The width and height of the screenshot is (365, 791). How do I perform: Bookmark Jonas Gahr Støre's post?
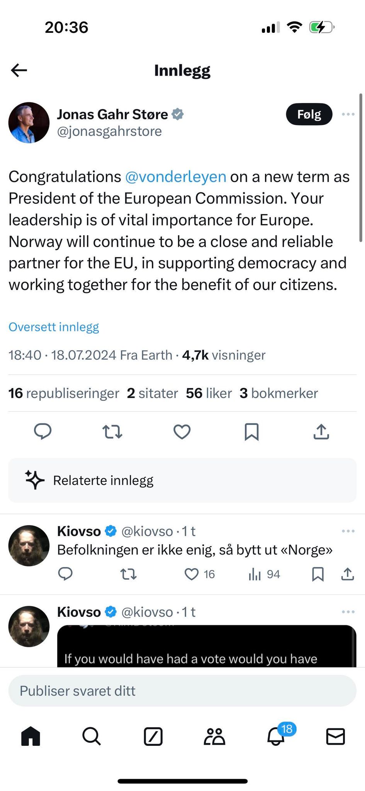(251, 431)
